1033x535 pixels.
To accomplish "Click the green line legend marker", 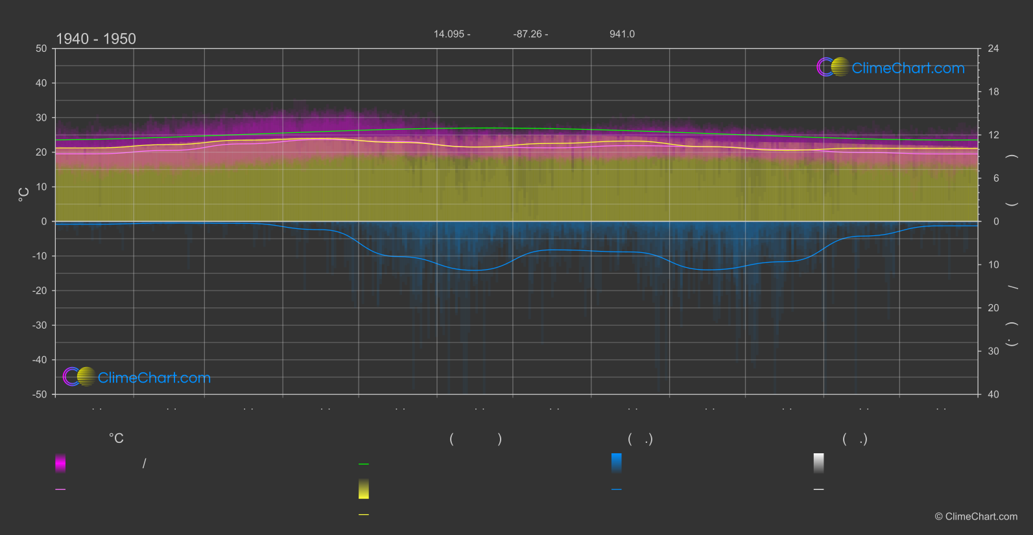I will tap(364, 464).
